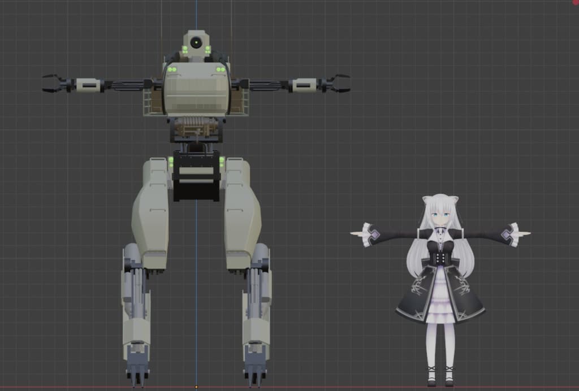579x391 pixels.
Task: Select the character's black corset
Action: point(440,257)
